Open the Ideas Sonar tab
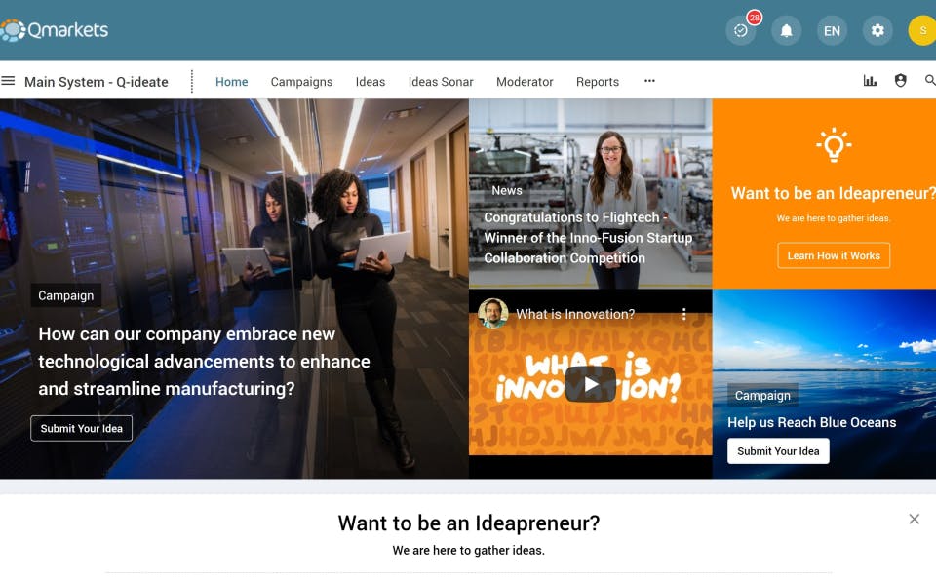Screen dimensions: 936x581 click(441, 82)
